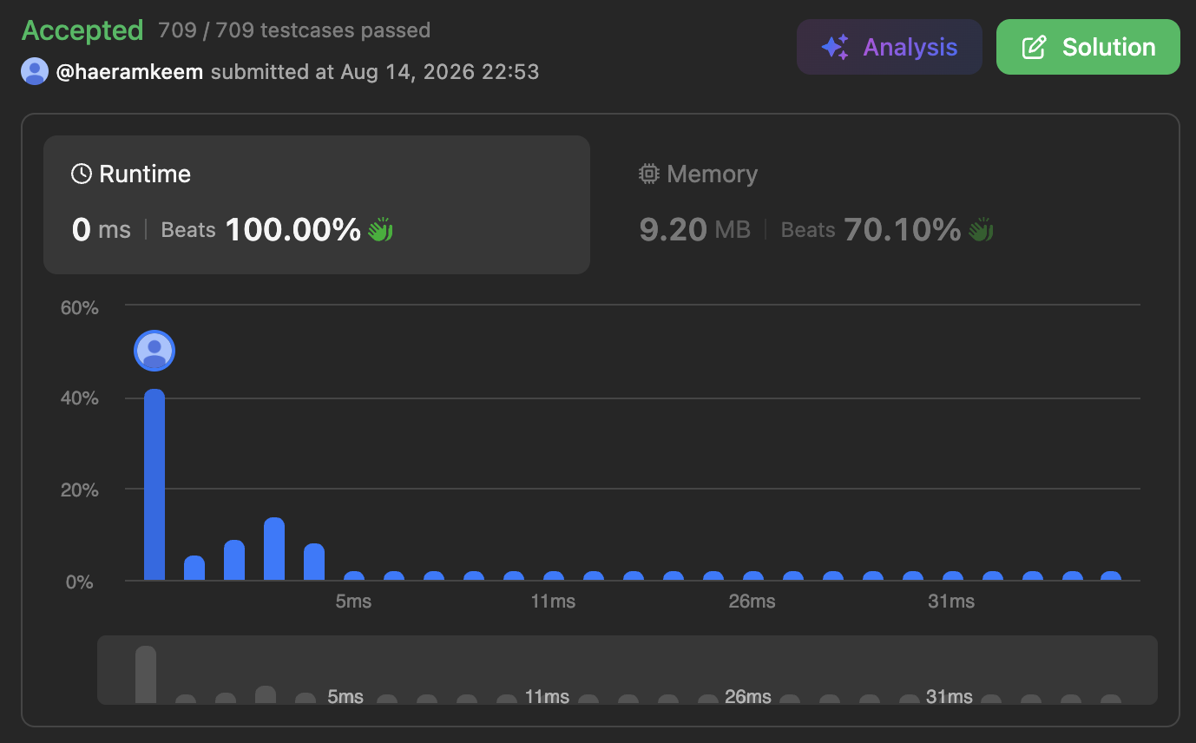1196x743 pixels.
Task: Open the Analysis button
Action: 890,47
